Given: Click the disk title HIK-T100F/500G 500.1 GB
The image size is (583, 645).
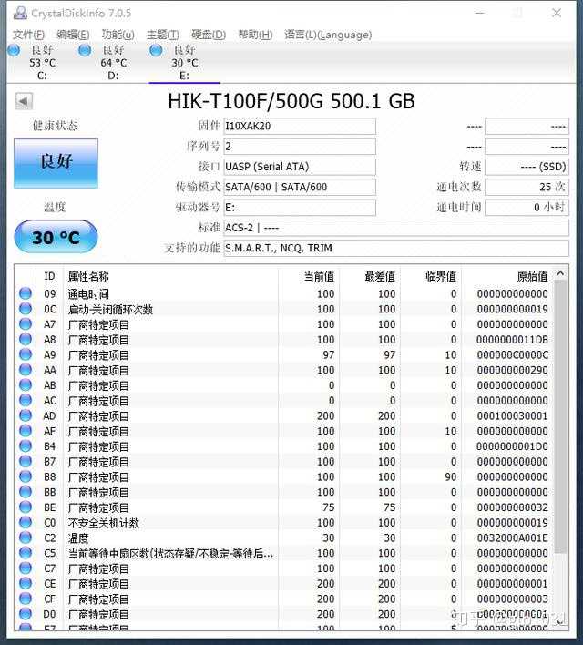Looking at the screenshot, I should [x=291, y=101].
